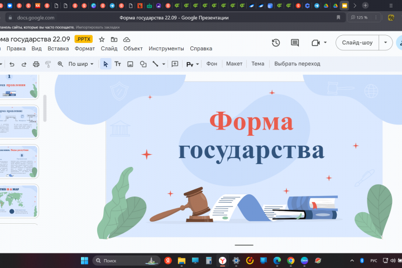Click the РУС language indicator
Viewport: 402px width, 268px height.
tap(374, 261)
